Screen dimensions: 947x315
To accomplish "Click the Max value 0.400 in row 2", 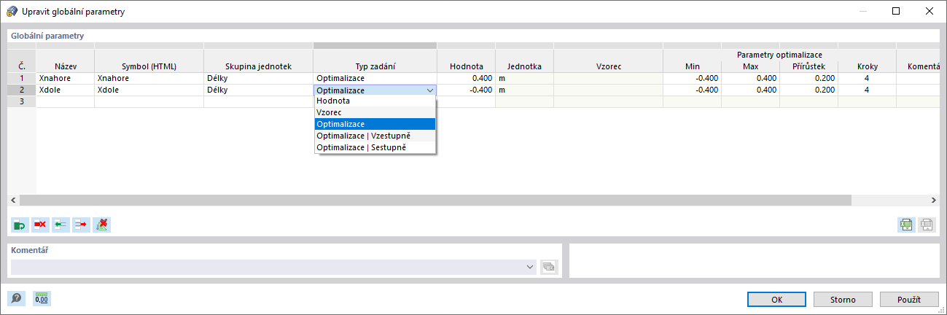I will pos(750,90).
